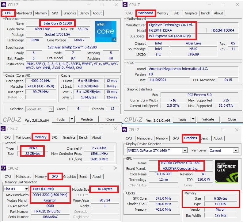Click Level 3 cache value 18 MBytes

[89, 97]
